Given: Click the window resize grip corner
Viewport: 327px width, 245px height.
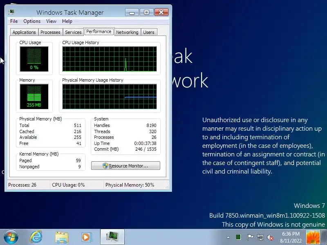Looking at the screenshot, I should [x=167, y=187].
